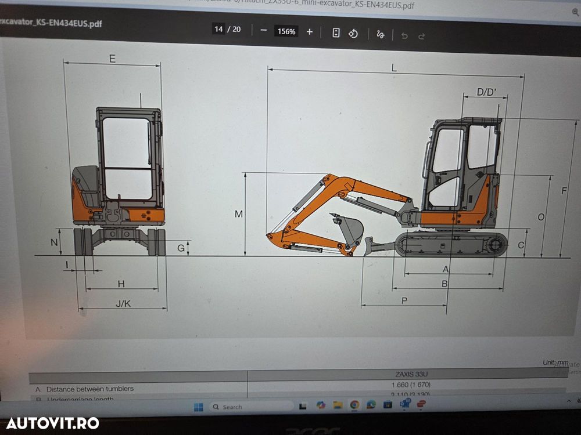Click the 'F' overall height label
The image size is (581, 435).
pyautogui.click(x=564, y=190)
